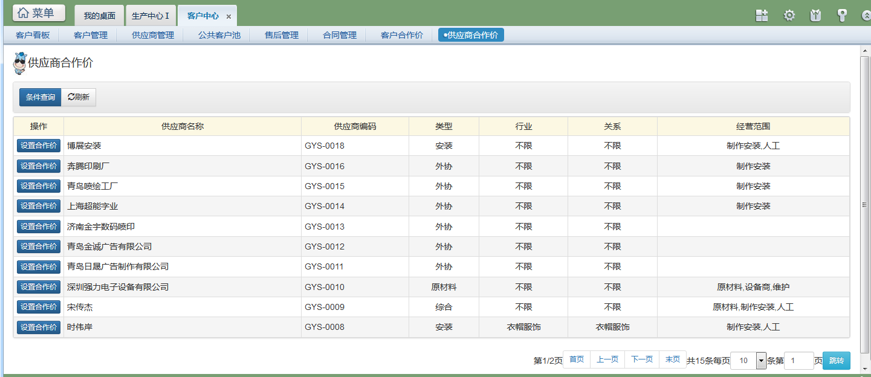
Task: Click 设置合作价 for 博展安装
Action: pos(39,146)
